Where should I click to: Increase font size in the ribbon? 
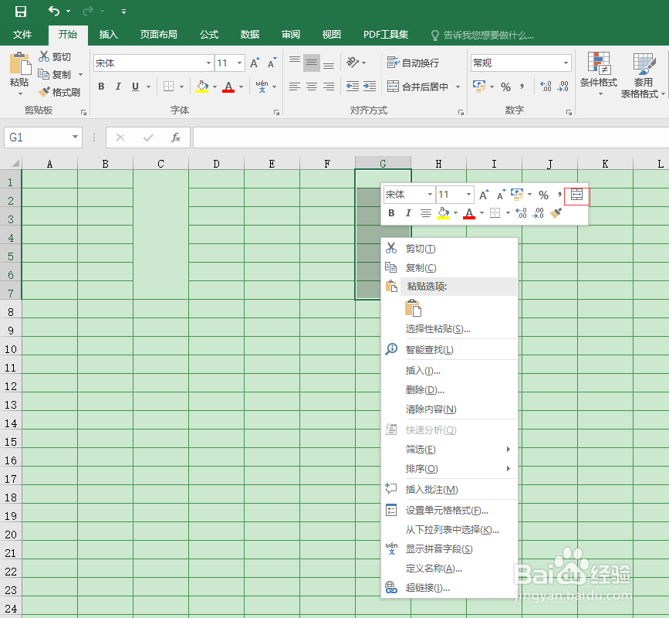click(255, 63)
